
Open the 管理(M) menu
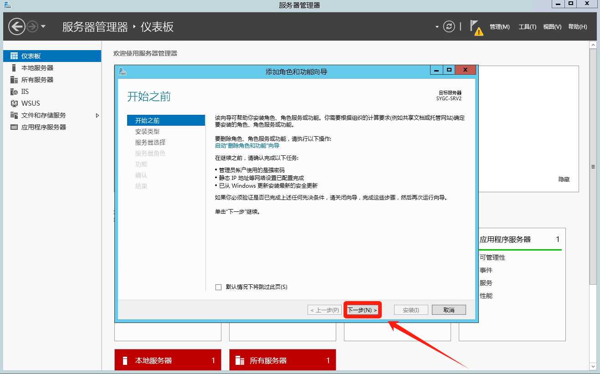[499, 27]
